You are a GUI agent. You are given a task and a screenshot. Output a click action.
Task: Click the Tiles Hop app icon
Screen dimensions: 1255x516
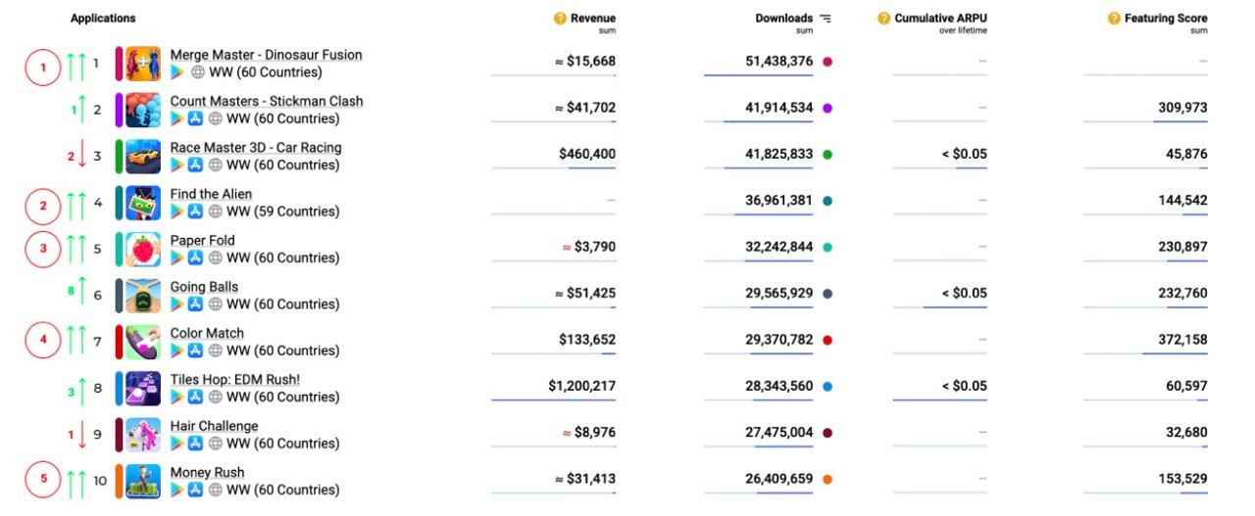point(143,389)
